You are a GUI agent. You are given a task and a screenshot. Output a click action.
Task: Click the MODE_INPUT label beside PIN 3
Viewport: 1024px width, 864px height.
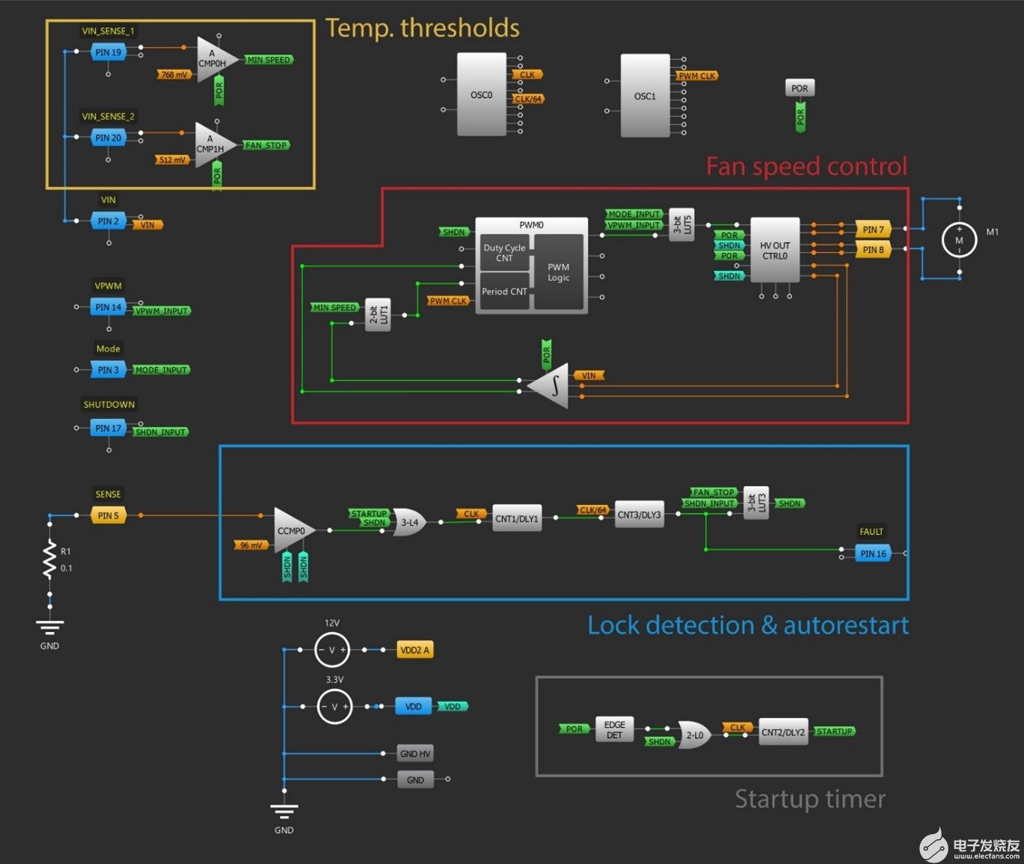[161, 370]
